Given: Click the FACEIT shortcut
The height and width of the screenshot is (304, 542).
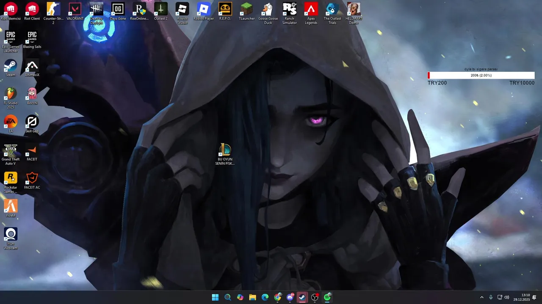Looking at the screenshot, I should coord(32,152).
